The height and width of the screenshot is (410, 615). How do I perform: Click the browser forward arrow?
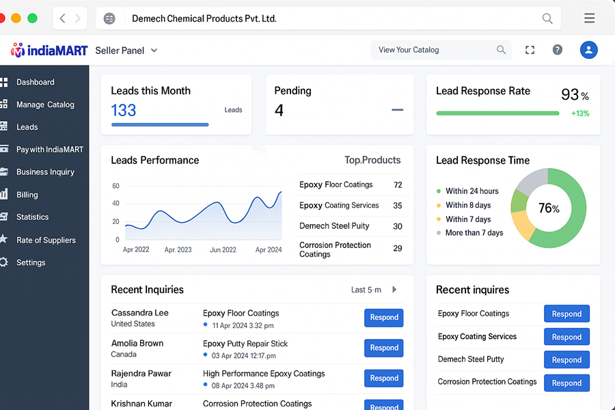click(x=78, y=18)
